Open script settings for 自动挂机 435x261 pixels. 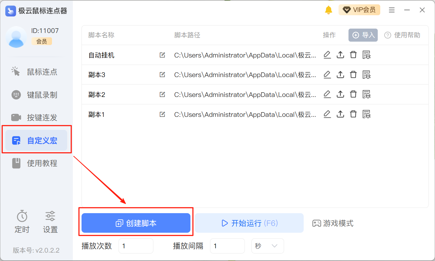[367, 55]
